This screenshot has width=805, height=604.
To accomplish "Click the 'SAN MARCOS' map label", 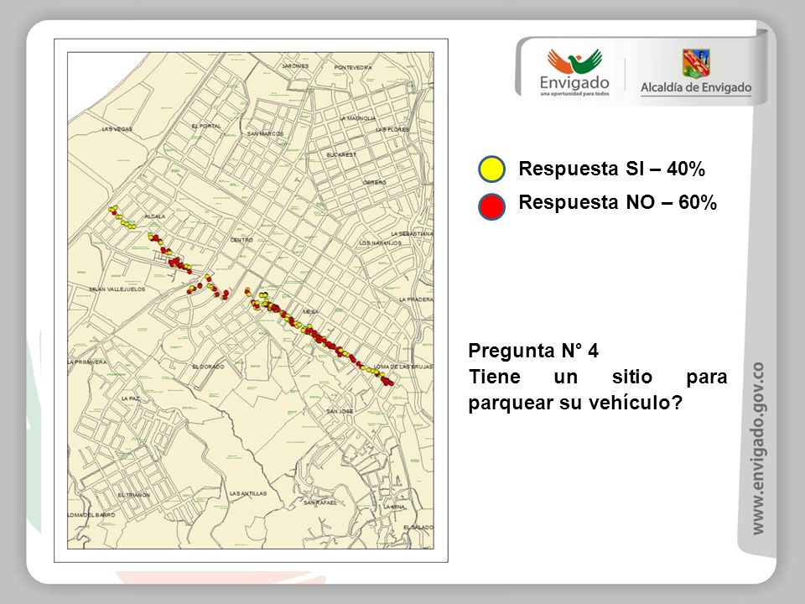I will click(265, 133).
